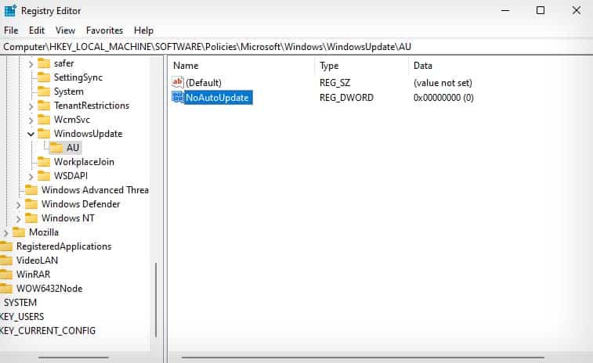Select the Windows NT key
Image resolution: width=593 pixels, height=363 pixels.
(x=67, y=218)
